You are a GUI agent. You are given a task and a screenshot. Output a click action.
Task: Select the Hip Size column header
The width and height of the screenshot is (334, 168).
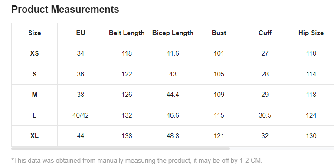311,33
